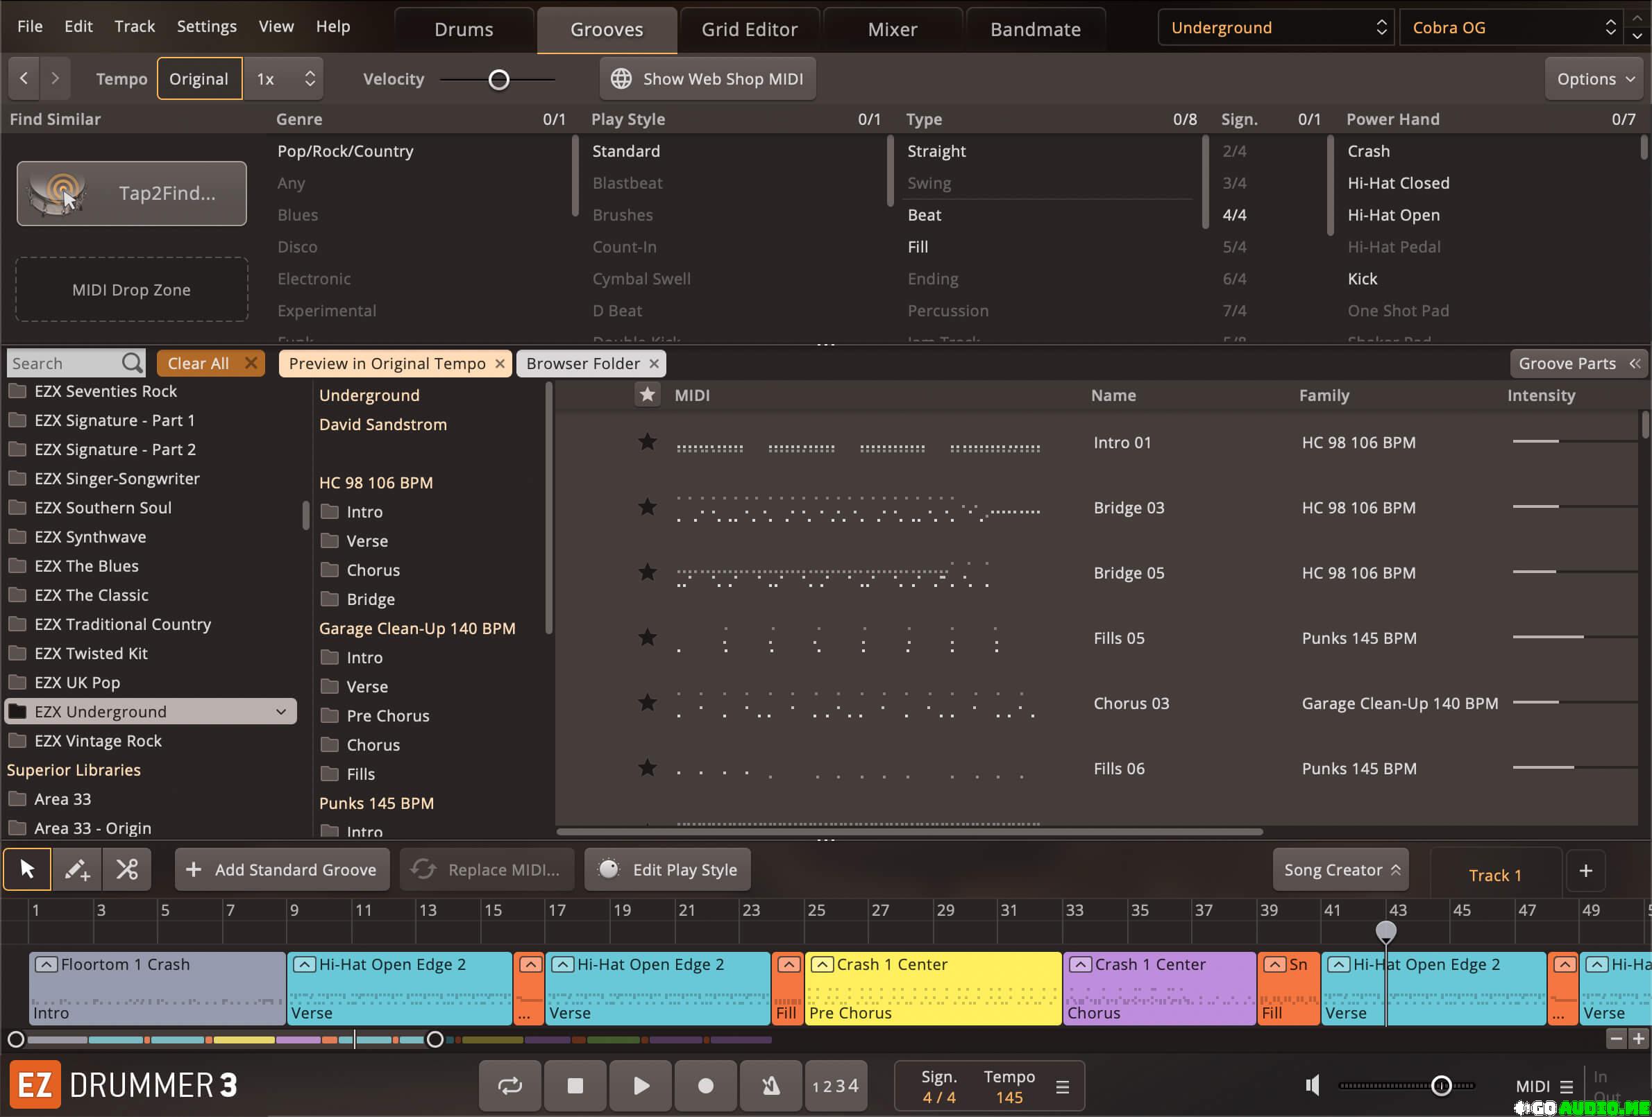Select Original tempo toggle
This screenshot has height=1117, width=1652.
click(x=199, y=78)
